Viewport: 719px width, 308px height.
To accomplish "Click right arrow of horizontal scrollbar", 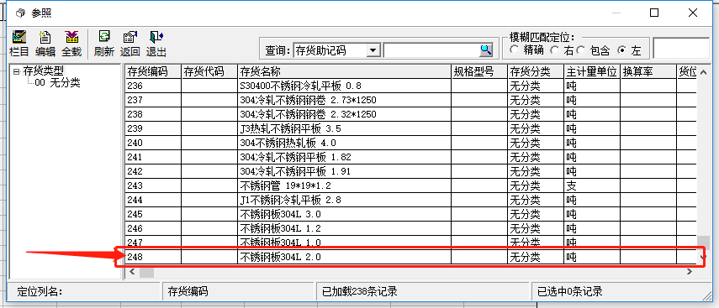I will coord(690,272).
